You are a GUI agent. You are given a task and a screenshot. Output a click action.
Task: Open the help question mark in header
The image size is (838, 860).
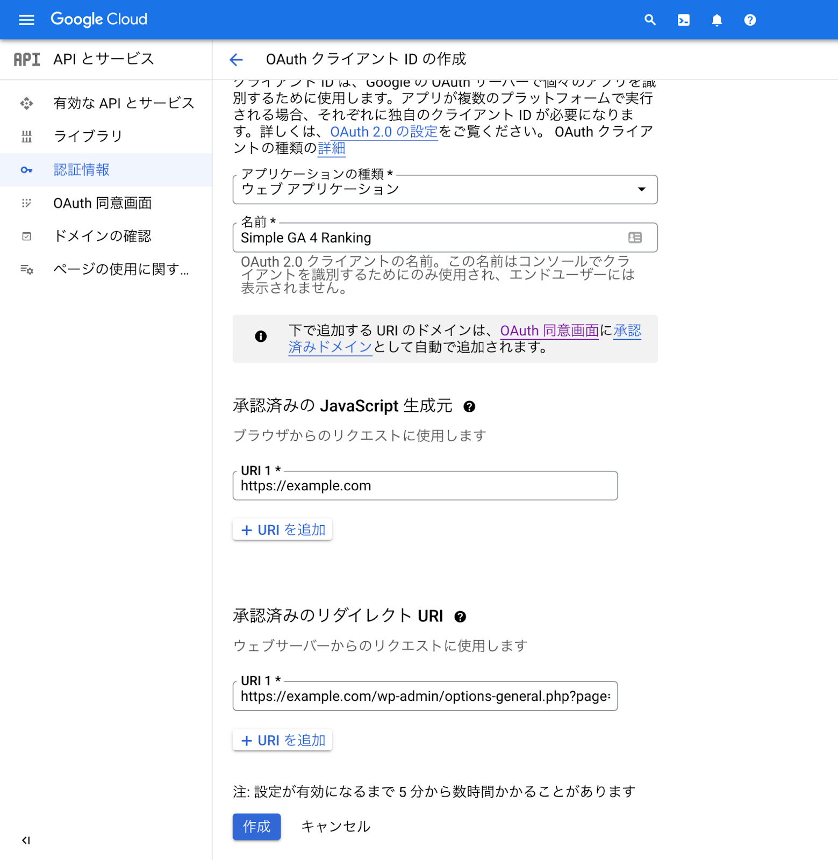(750, 20)
